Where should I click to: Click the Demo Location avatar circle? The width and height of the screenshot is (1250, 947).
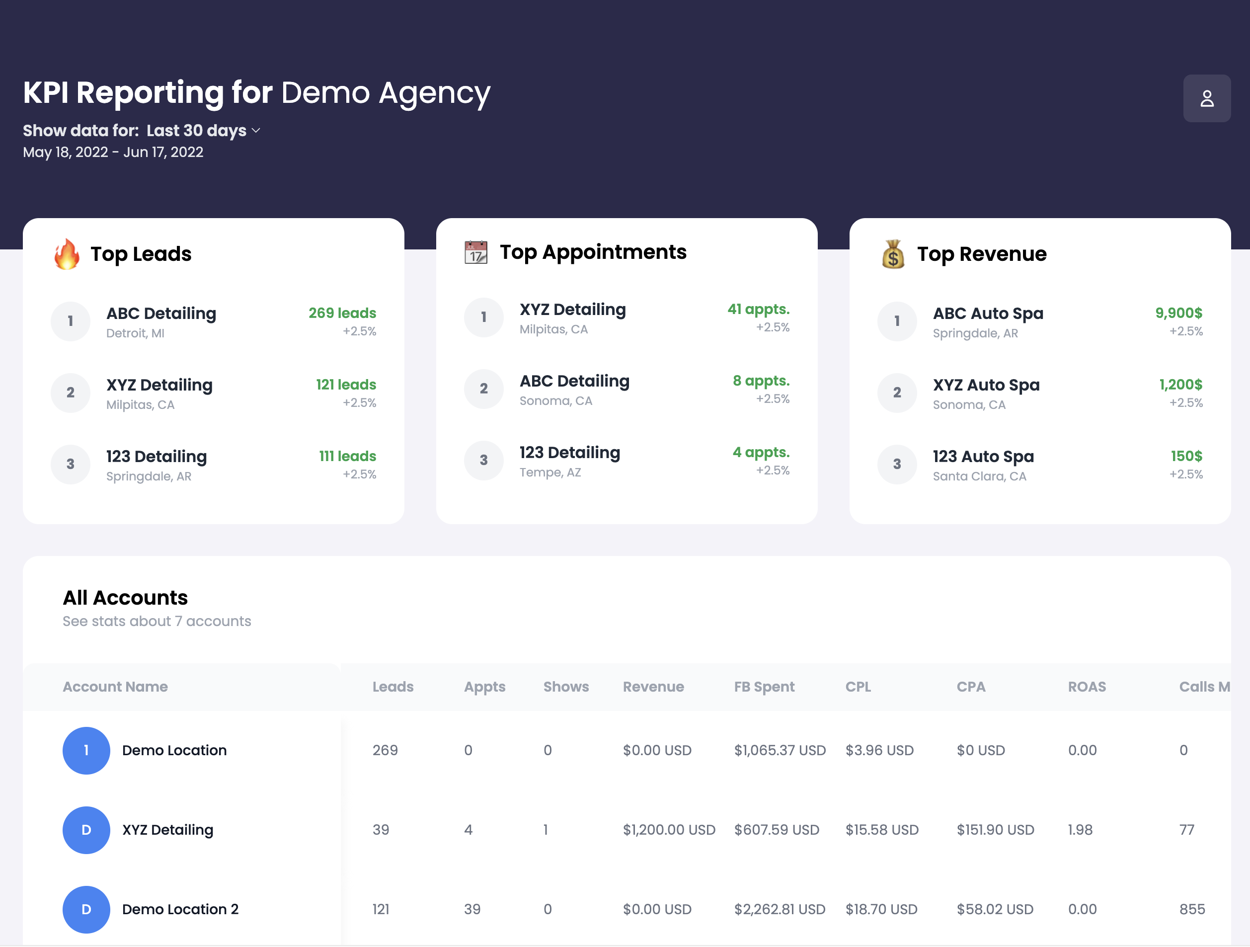point(86,750)
